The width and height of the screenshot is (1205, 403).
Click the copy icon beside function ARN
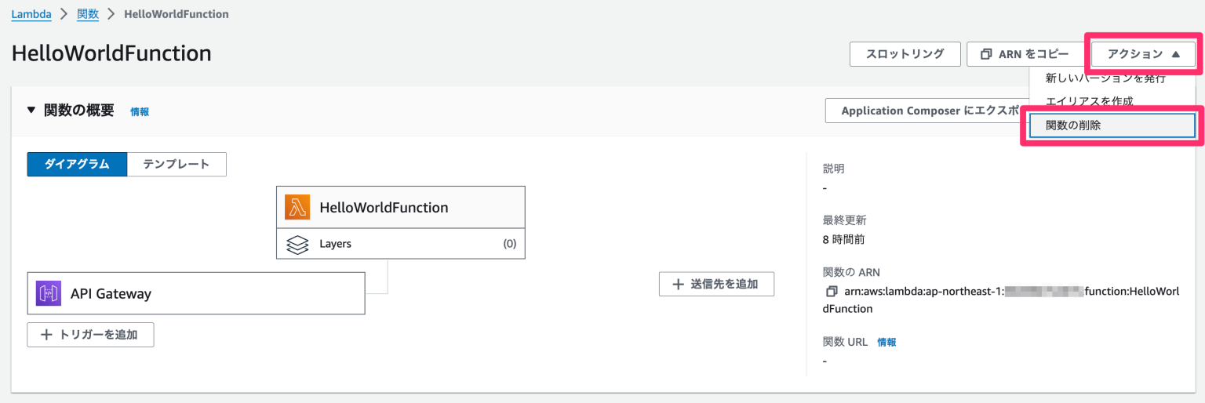pyautogui.click(x=831, y=292)
